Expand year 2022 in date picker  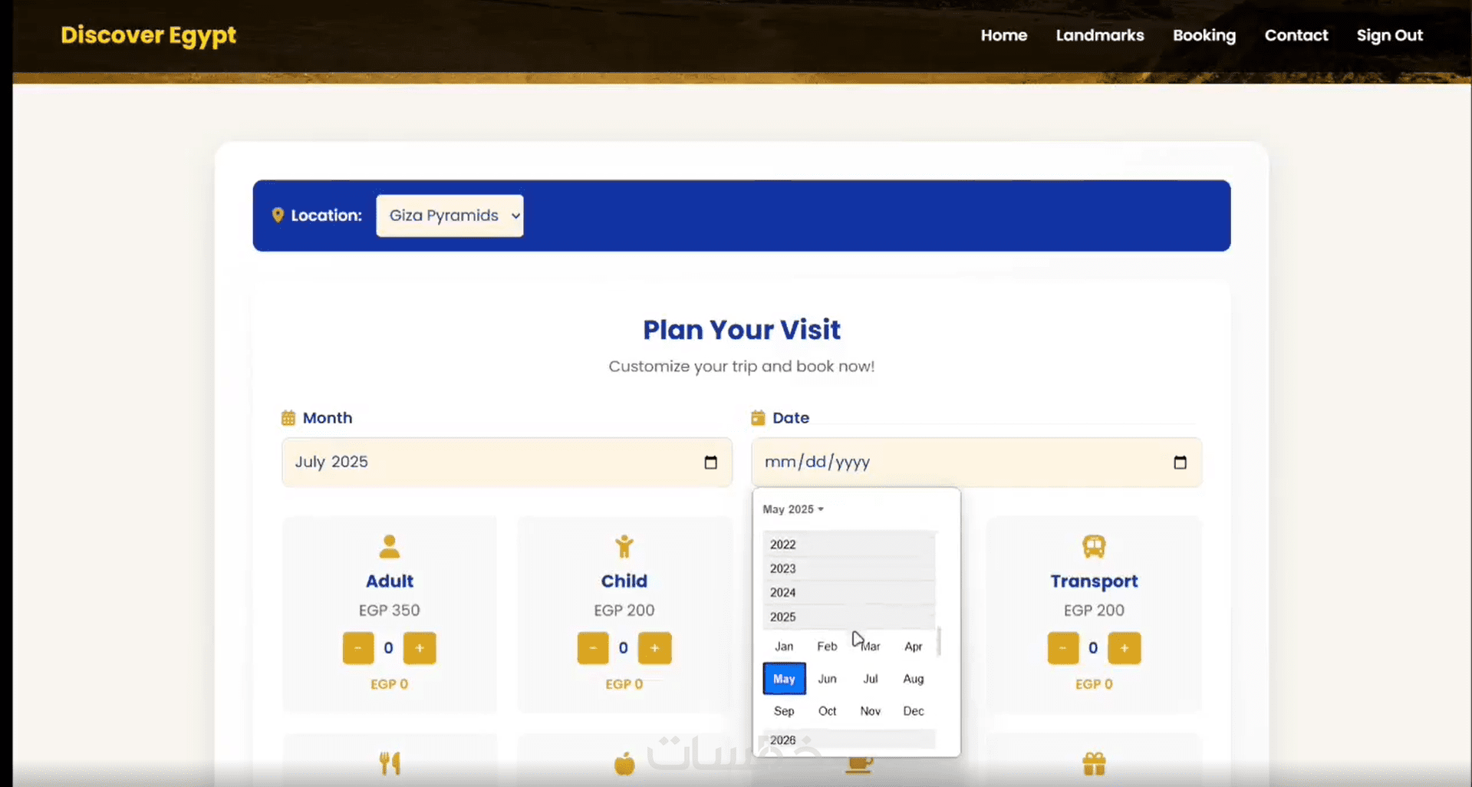point(849,545)
